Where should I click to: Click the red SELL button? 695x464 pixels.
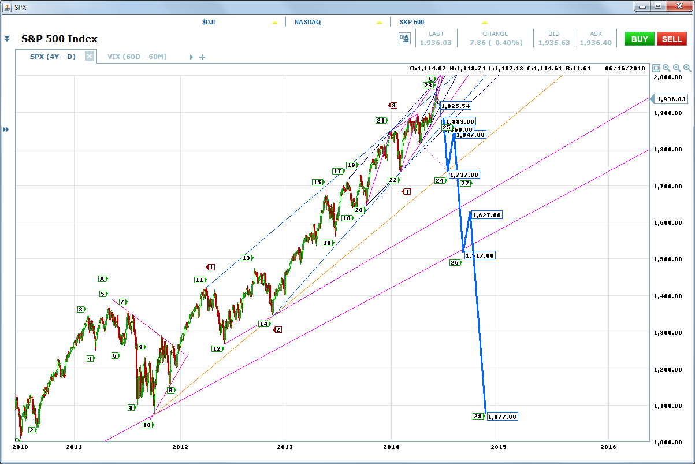click(671, 39)
